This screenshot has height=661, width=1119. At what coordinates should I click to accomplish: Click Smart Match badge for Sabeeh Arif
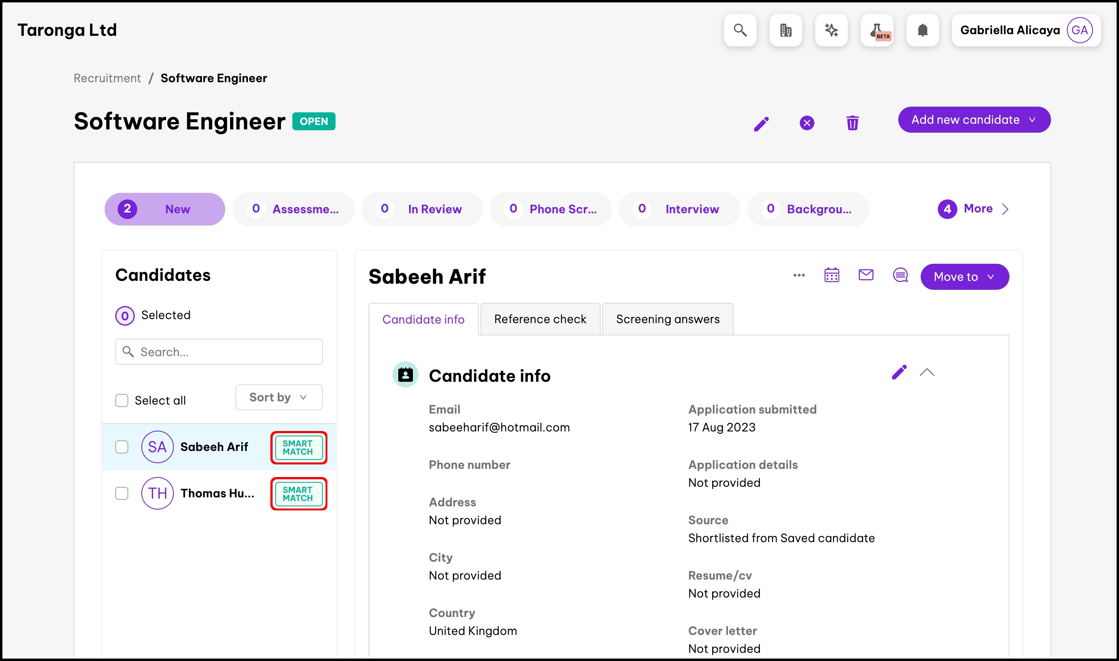tap(298, 447)
